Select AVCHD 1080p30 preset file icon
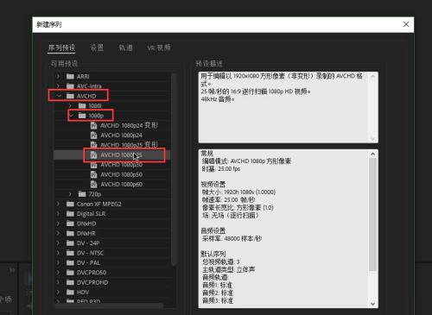The width and height of the screenshot is (432, 315). tap(93, 165)
